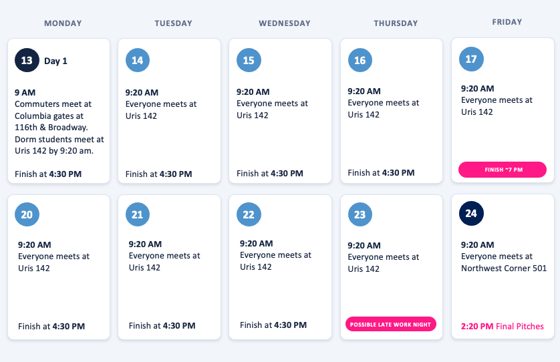This screenshot has width=560, height=362.
Task: Select the MONDAY column header
Action: [x=63, y=23]
